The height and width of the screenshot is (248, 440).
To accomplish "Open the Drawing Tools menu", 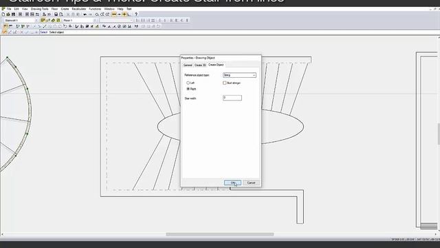I will [x=40, y=9].
